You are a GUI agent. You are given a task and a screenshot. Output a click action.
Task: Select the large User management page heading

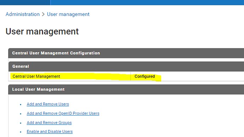pos(42,31)
